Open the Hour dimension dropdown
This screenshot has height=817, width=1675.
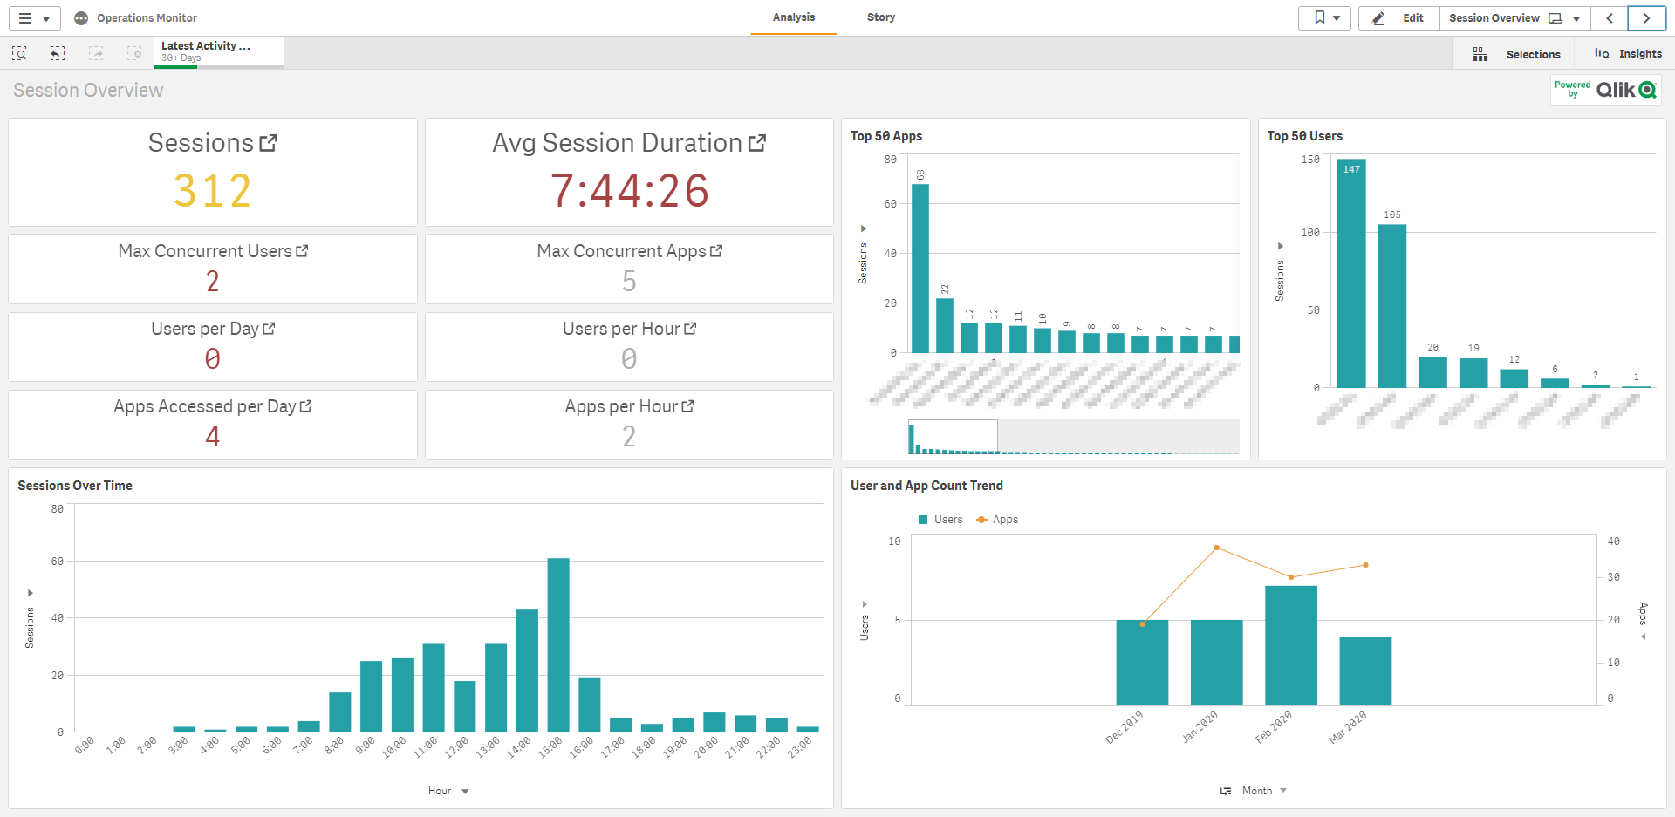448,791
